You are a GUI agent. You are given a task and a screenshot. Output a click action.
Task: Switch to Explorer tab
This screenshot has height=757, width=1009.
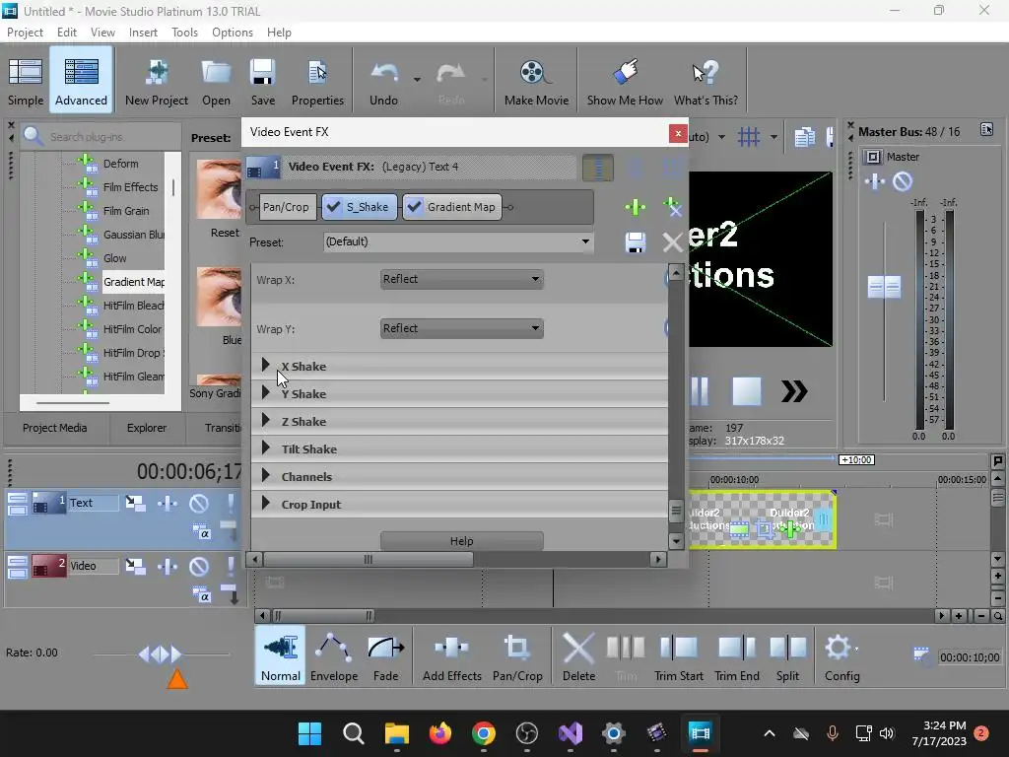(x=147, y=428)
